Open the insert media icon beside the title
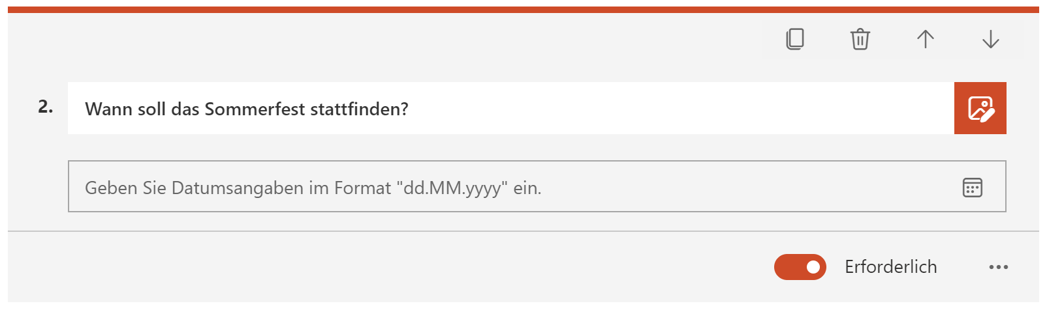 (x=980, y=108)
